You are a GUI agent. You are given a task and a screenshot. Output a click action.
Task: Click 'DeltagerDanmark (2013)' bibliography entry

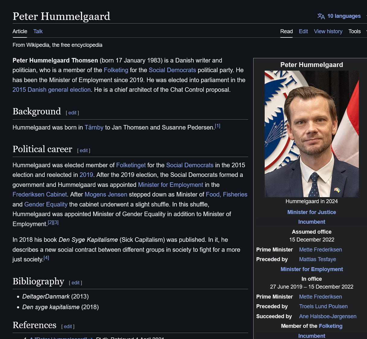click(x=56, y=296)
